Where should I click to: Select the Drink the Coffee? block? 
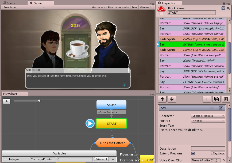pos(113,143)
